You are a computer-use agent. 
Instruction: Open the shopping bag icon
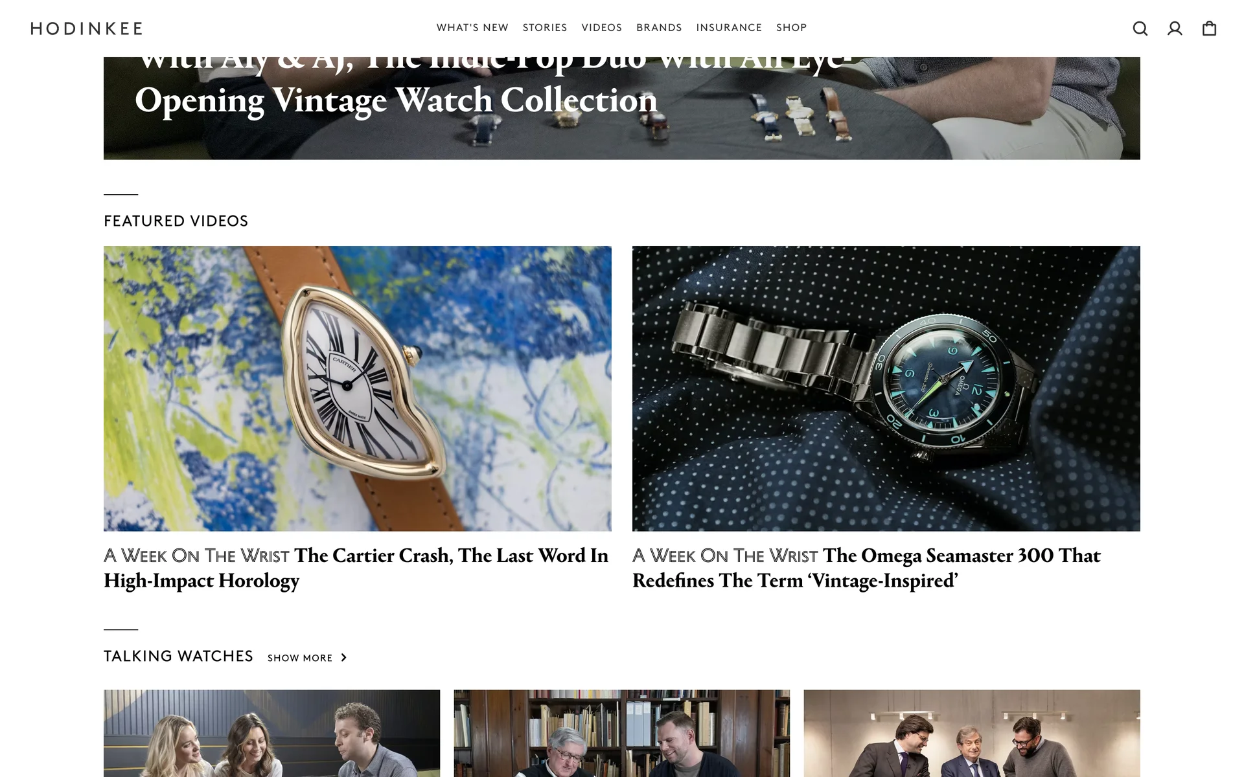[1209, 28]
